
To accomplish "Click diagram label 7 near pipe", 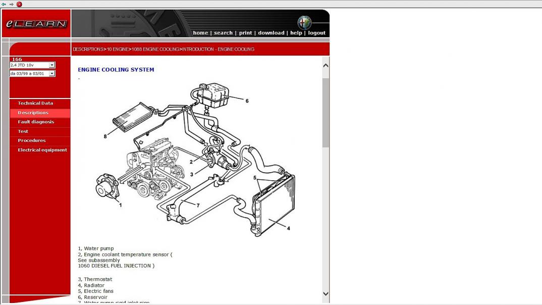I will pos(198,206).
